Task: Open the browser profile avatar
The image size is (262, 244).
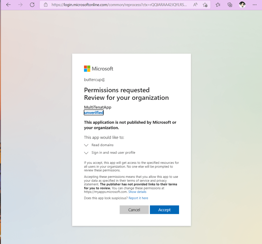Action: [x=242, y=5]
